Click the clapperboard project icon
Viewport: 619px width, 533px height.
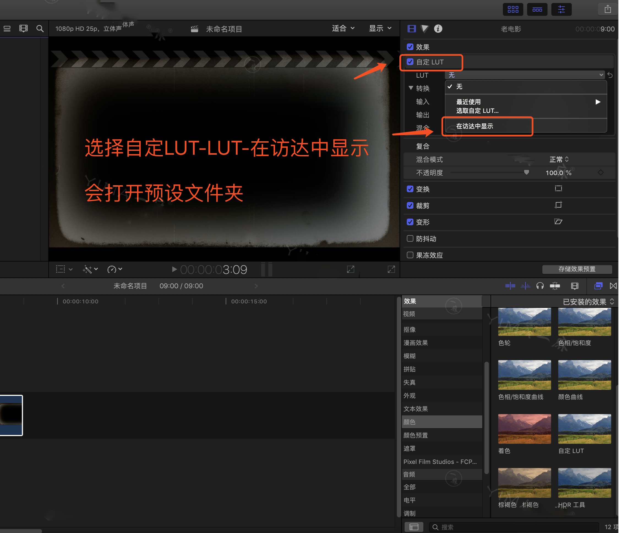coord(195,29)
